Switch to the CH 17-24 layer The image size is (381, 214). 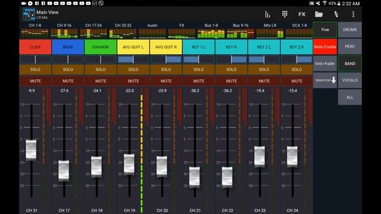point(93,30)
